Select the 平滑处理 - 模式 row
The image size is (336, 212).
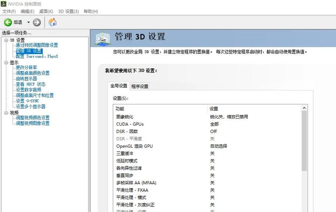207,197
